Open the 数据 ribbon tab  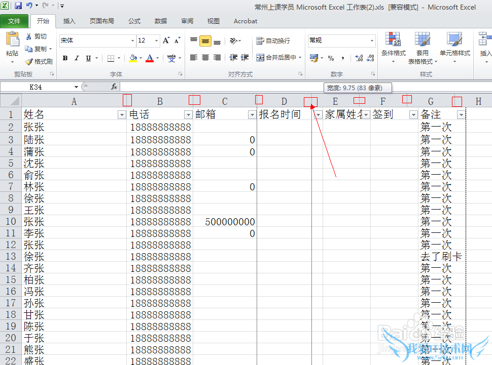tap(161, 21)
